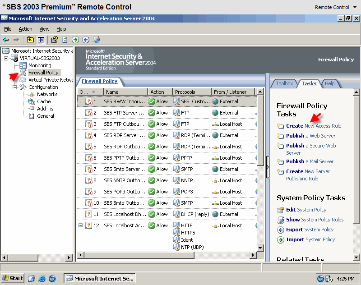Click the 4:25 PM system clock
The height and width of the screenshot is (285, 361).
(346, 279)
